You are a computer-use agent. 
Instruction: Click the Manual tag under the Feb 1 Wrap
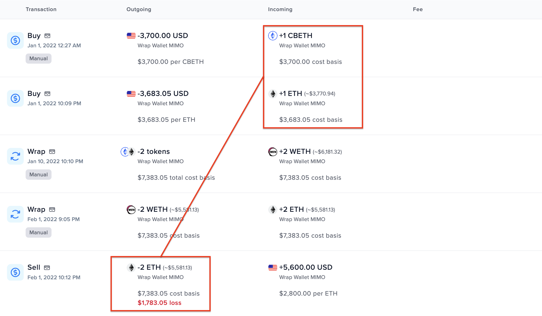(x=39, y=232)
